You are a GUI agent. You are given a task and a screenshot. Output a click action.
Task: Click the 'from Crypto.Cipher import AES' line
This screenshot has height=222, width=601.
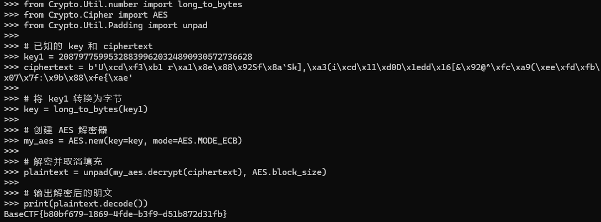click(95, 15)
